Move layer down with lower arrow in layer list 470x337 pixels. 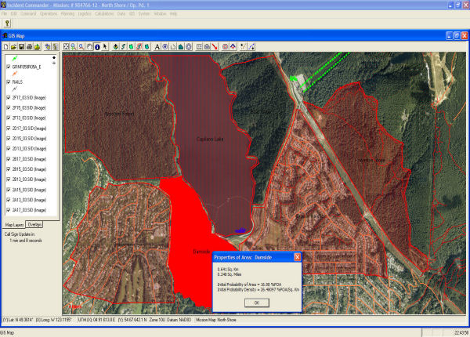[x=54, y=63]
